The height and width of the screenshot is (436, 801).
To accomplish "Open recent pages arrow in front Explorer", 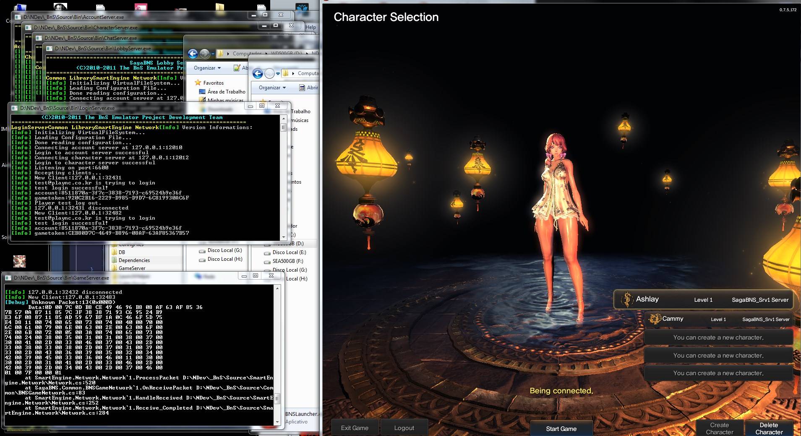I will 277,73.
